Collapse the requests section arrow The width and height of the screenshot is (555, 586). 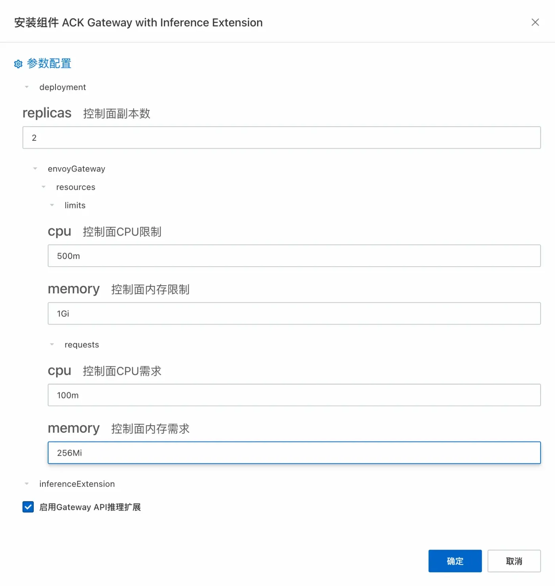[52, 344]
